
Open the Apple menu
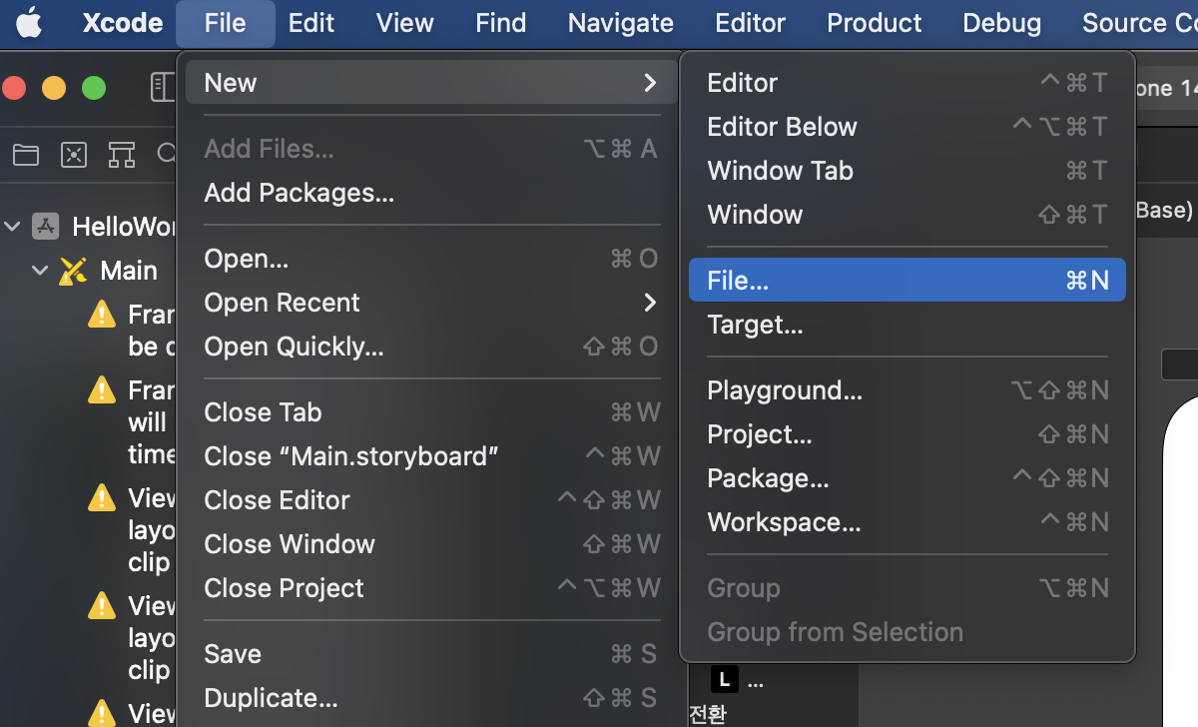(x=29, y=23)
